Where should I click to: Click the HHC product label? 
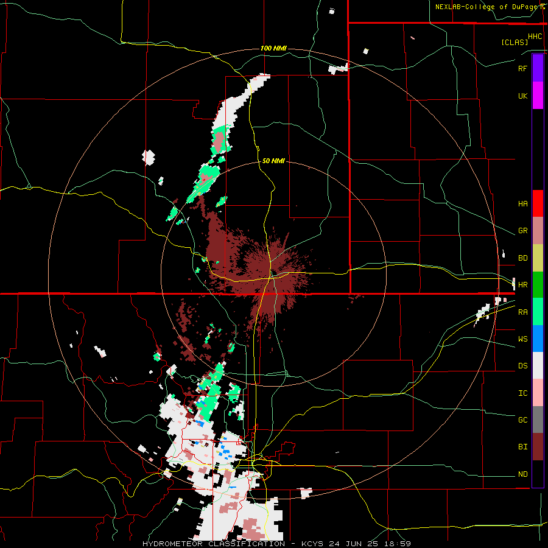535,37
